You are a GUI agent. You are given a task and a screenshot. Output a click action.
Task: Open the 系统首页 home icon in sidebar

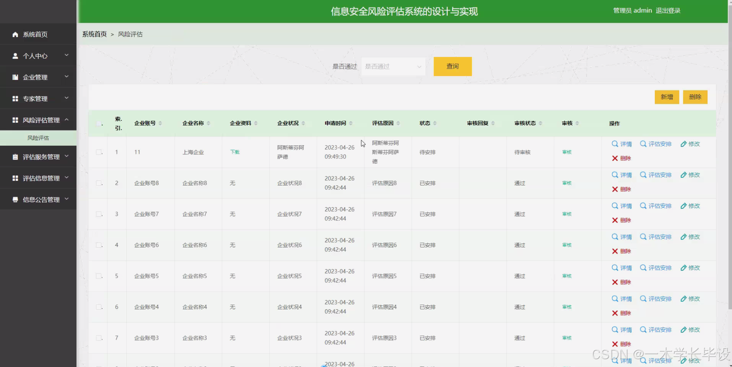pyautogui.click(x=15, y=34)
